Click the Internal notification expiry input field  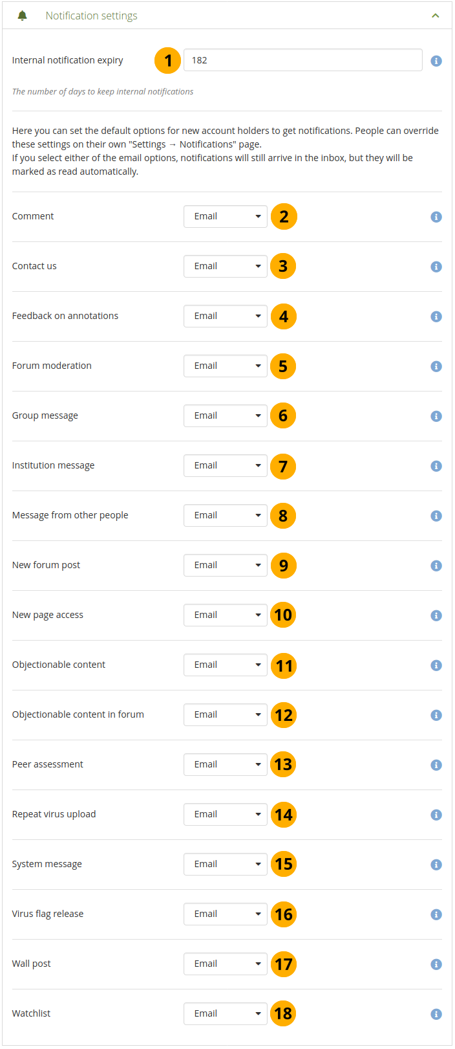(x=302, y=60)
